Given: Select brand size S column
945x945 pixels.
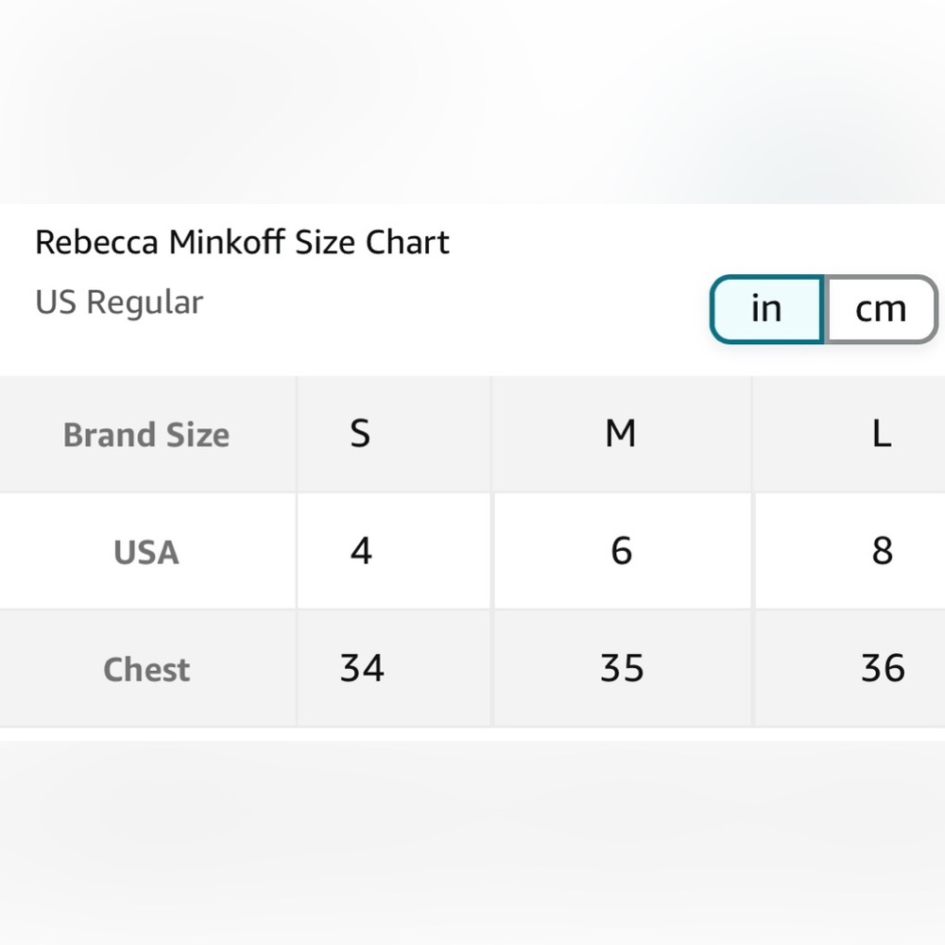Looking at the screenshot, I should coord(360,434).
